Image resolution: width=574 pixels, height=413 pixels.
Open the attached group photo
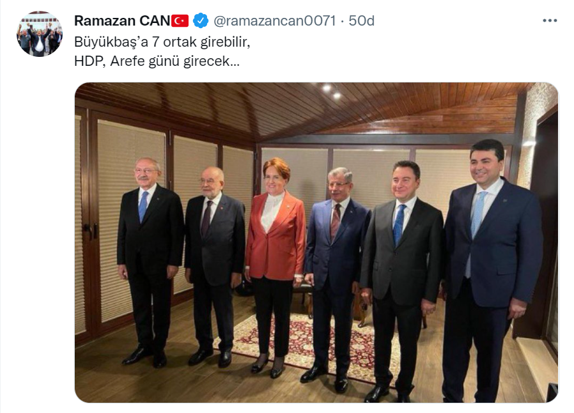[x=316, y=242]
